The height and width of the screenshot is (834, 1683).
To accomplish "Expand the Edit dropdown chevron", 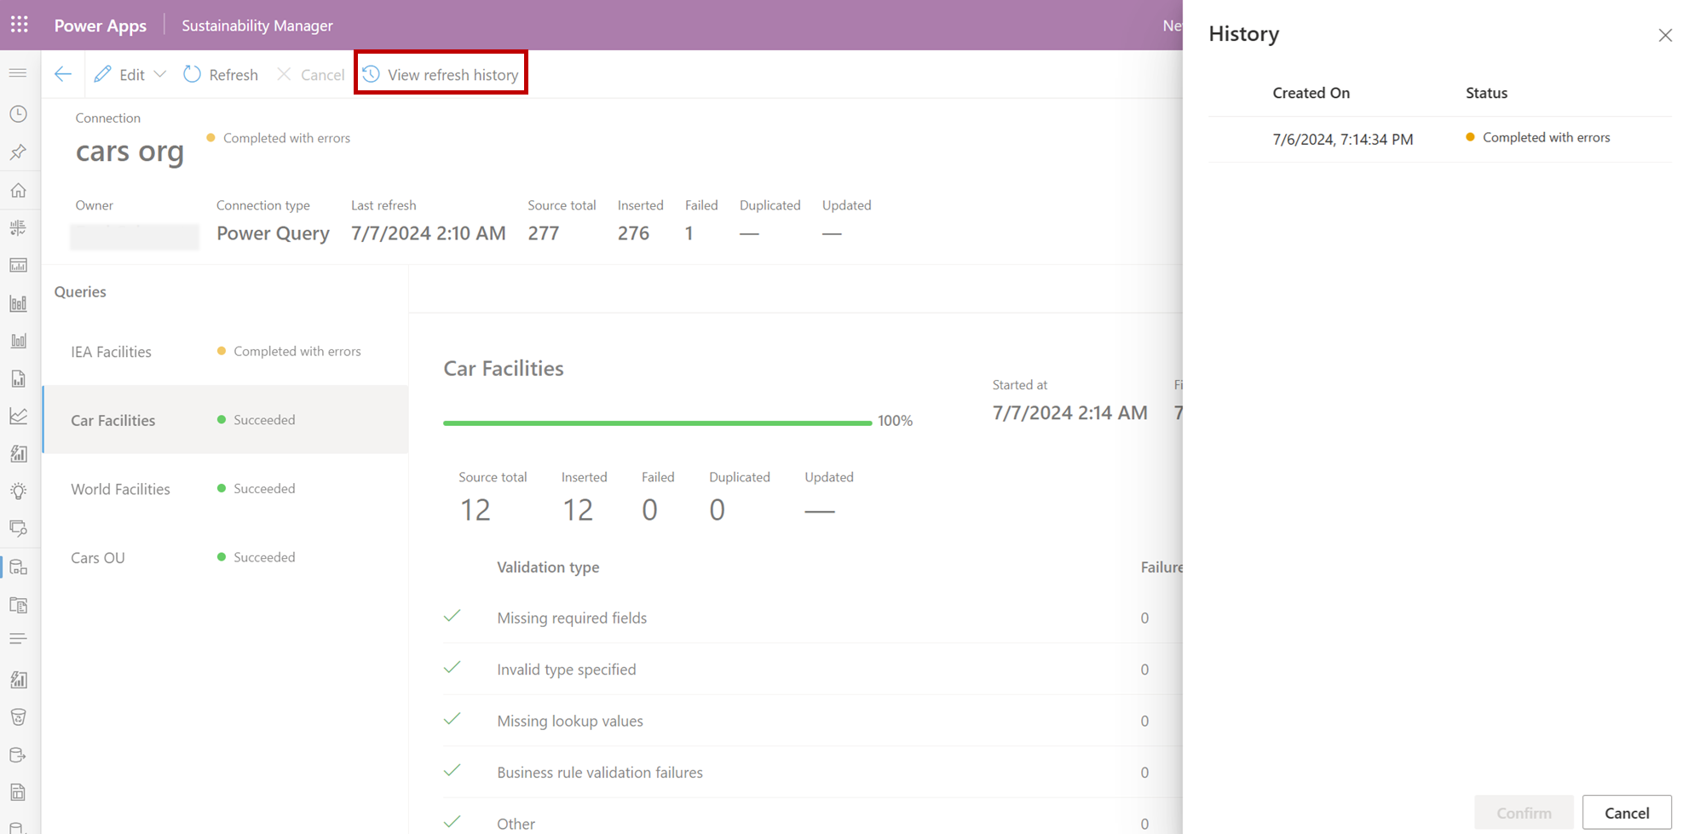I will pyautogui.click(x=160, y=74).
